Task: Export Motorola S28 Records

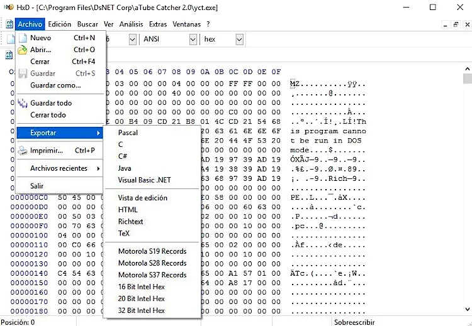Action: (152, 263)
